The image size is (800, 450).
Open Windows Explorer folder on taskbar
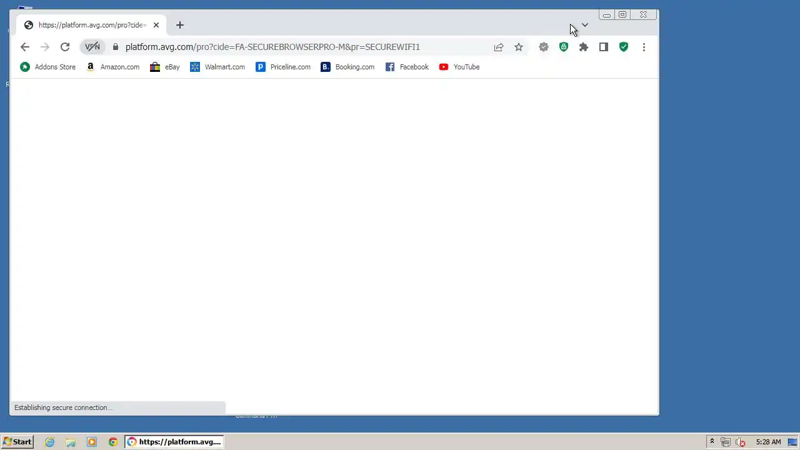click(71, 442)
